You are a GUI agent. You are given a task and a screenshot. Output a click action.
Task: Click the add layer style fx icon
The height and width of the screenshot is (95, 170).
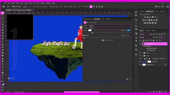(x=151, y=92)
